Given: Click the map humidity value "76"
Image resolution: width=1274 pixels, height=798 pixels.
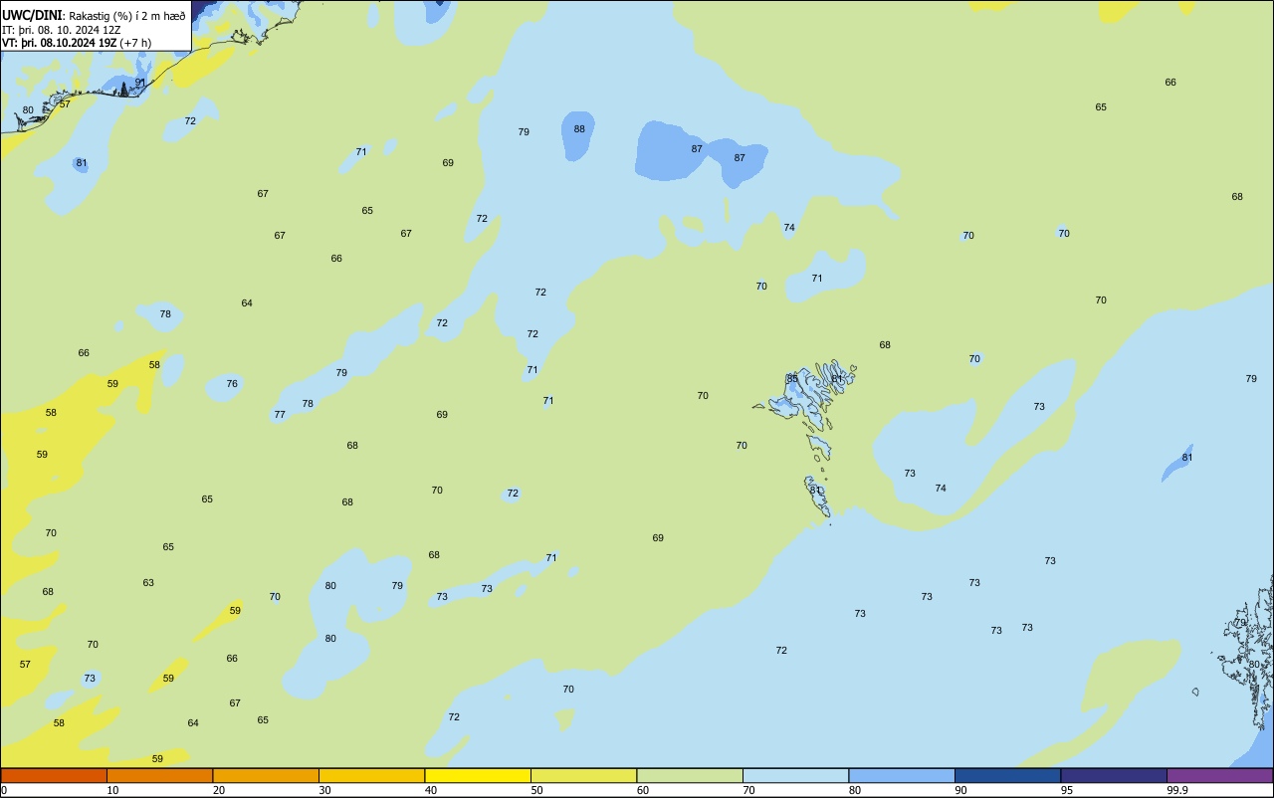Looking at the screenshot, I should [x=232, y=384].
